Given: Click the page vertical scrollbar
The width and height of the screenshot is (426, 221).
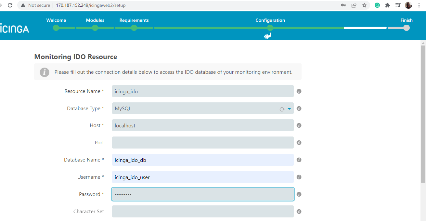Looking at the screenshot, I should (423, 114).
